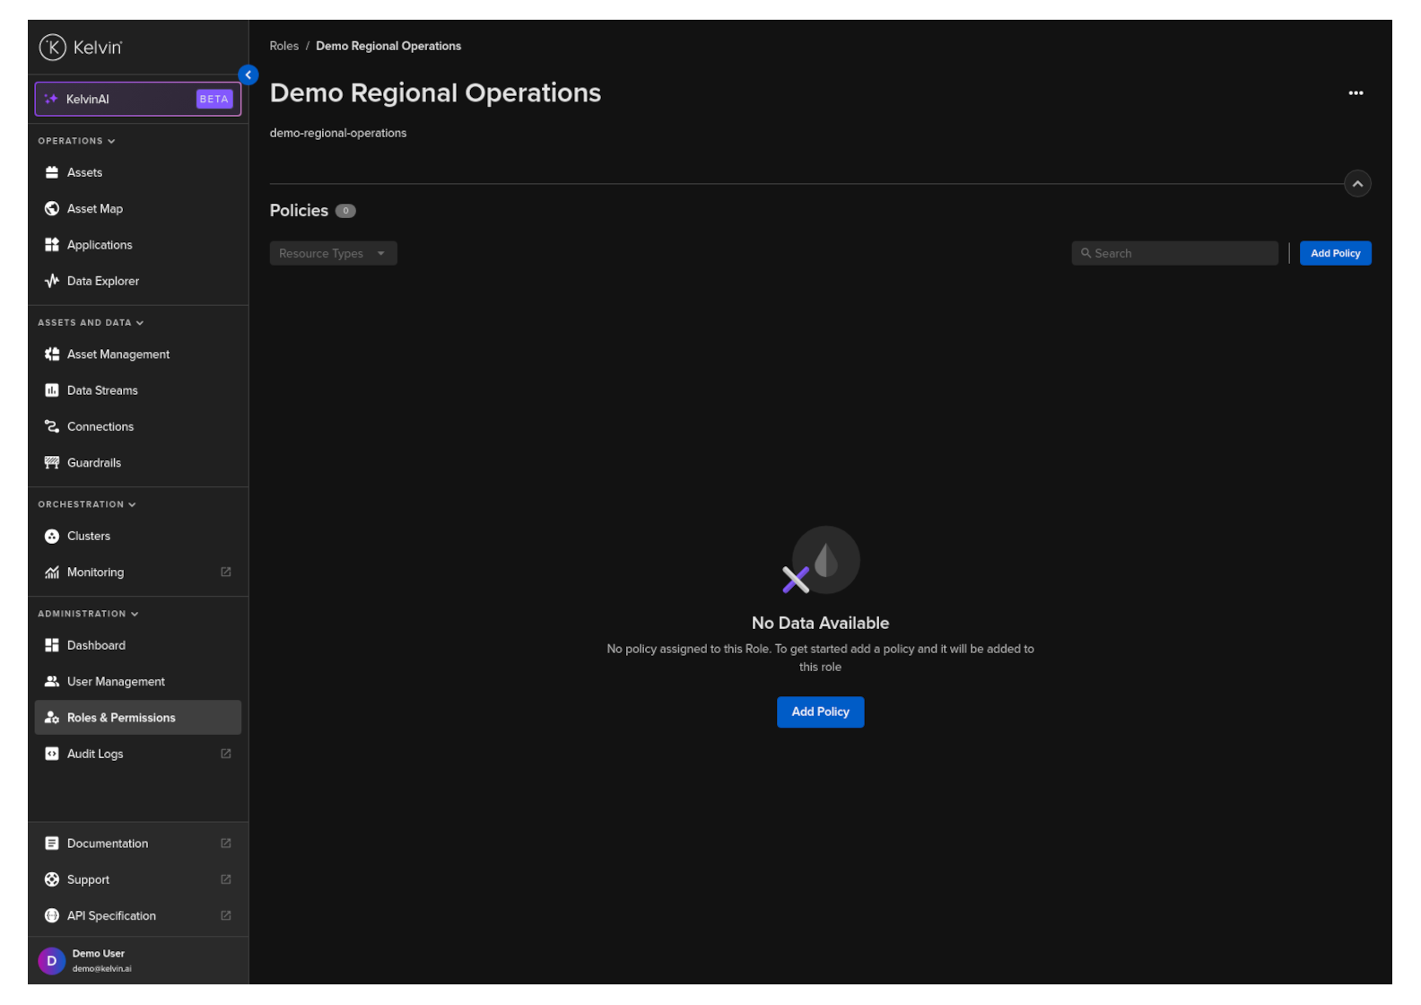Click the Demo User avatar
Screen dimensions: 1421x1005
point(51,960)
